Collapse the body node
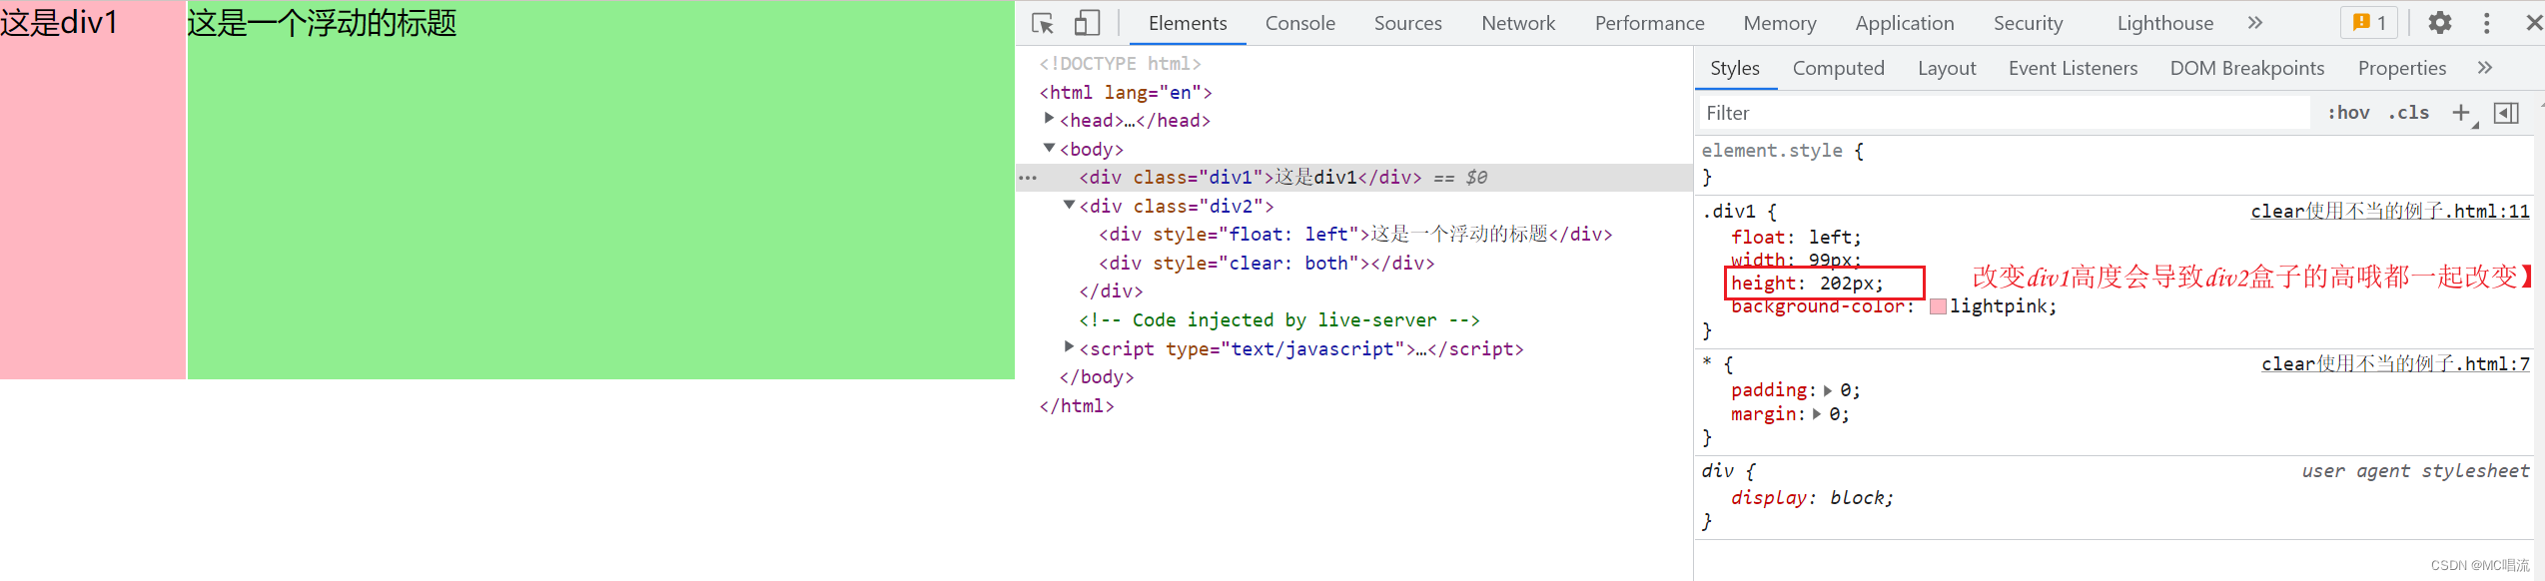The image size is (2545, 581). 1049,148
